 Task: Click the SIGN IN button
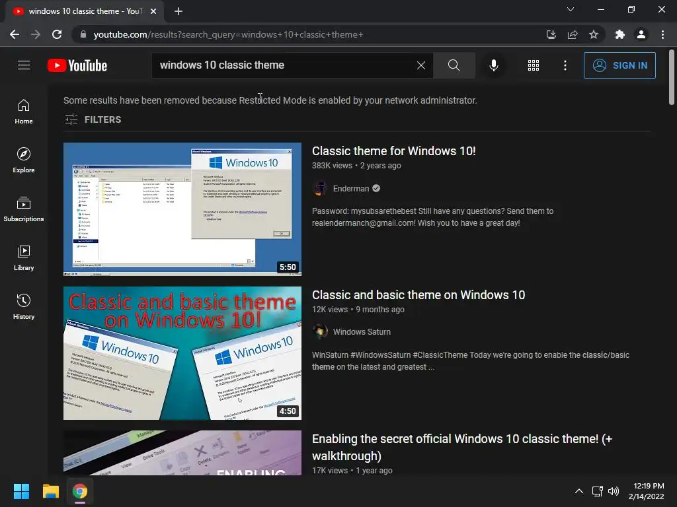pos(619,65)
